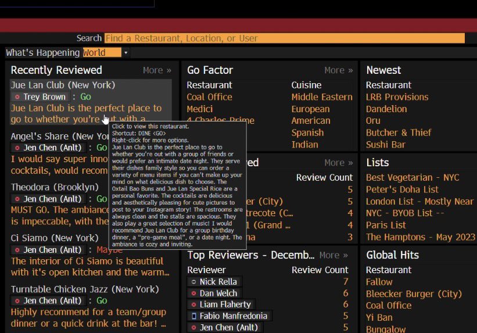Select Coal Office in Go Factor list
Image resolution: width=477 pixels, height=333 pixels.
[209, 97]
